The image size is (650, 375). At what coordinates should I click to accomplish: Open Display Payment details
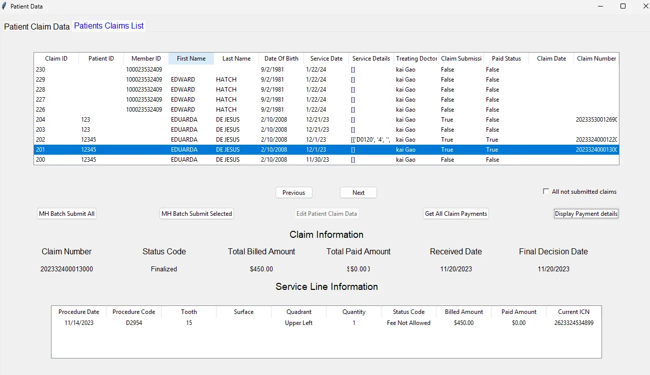[586, 214]
